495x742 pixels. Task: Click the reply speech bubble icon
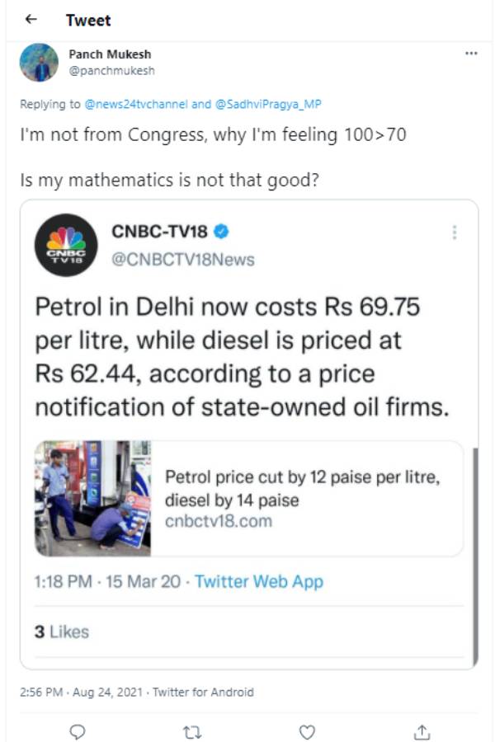point(77,731)
